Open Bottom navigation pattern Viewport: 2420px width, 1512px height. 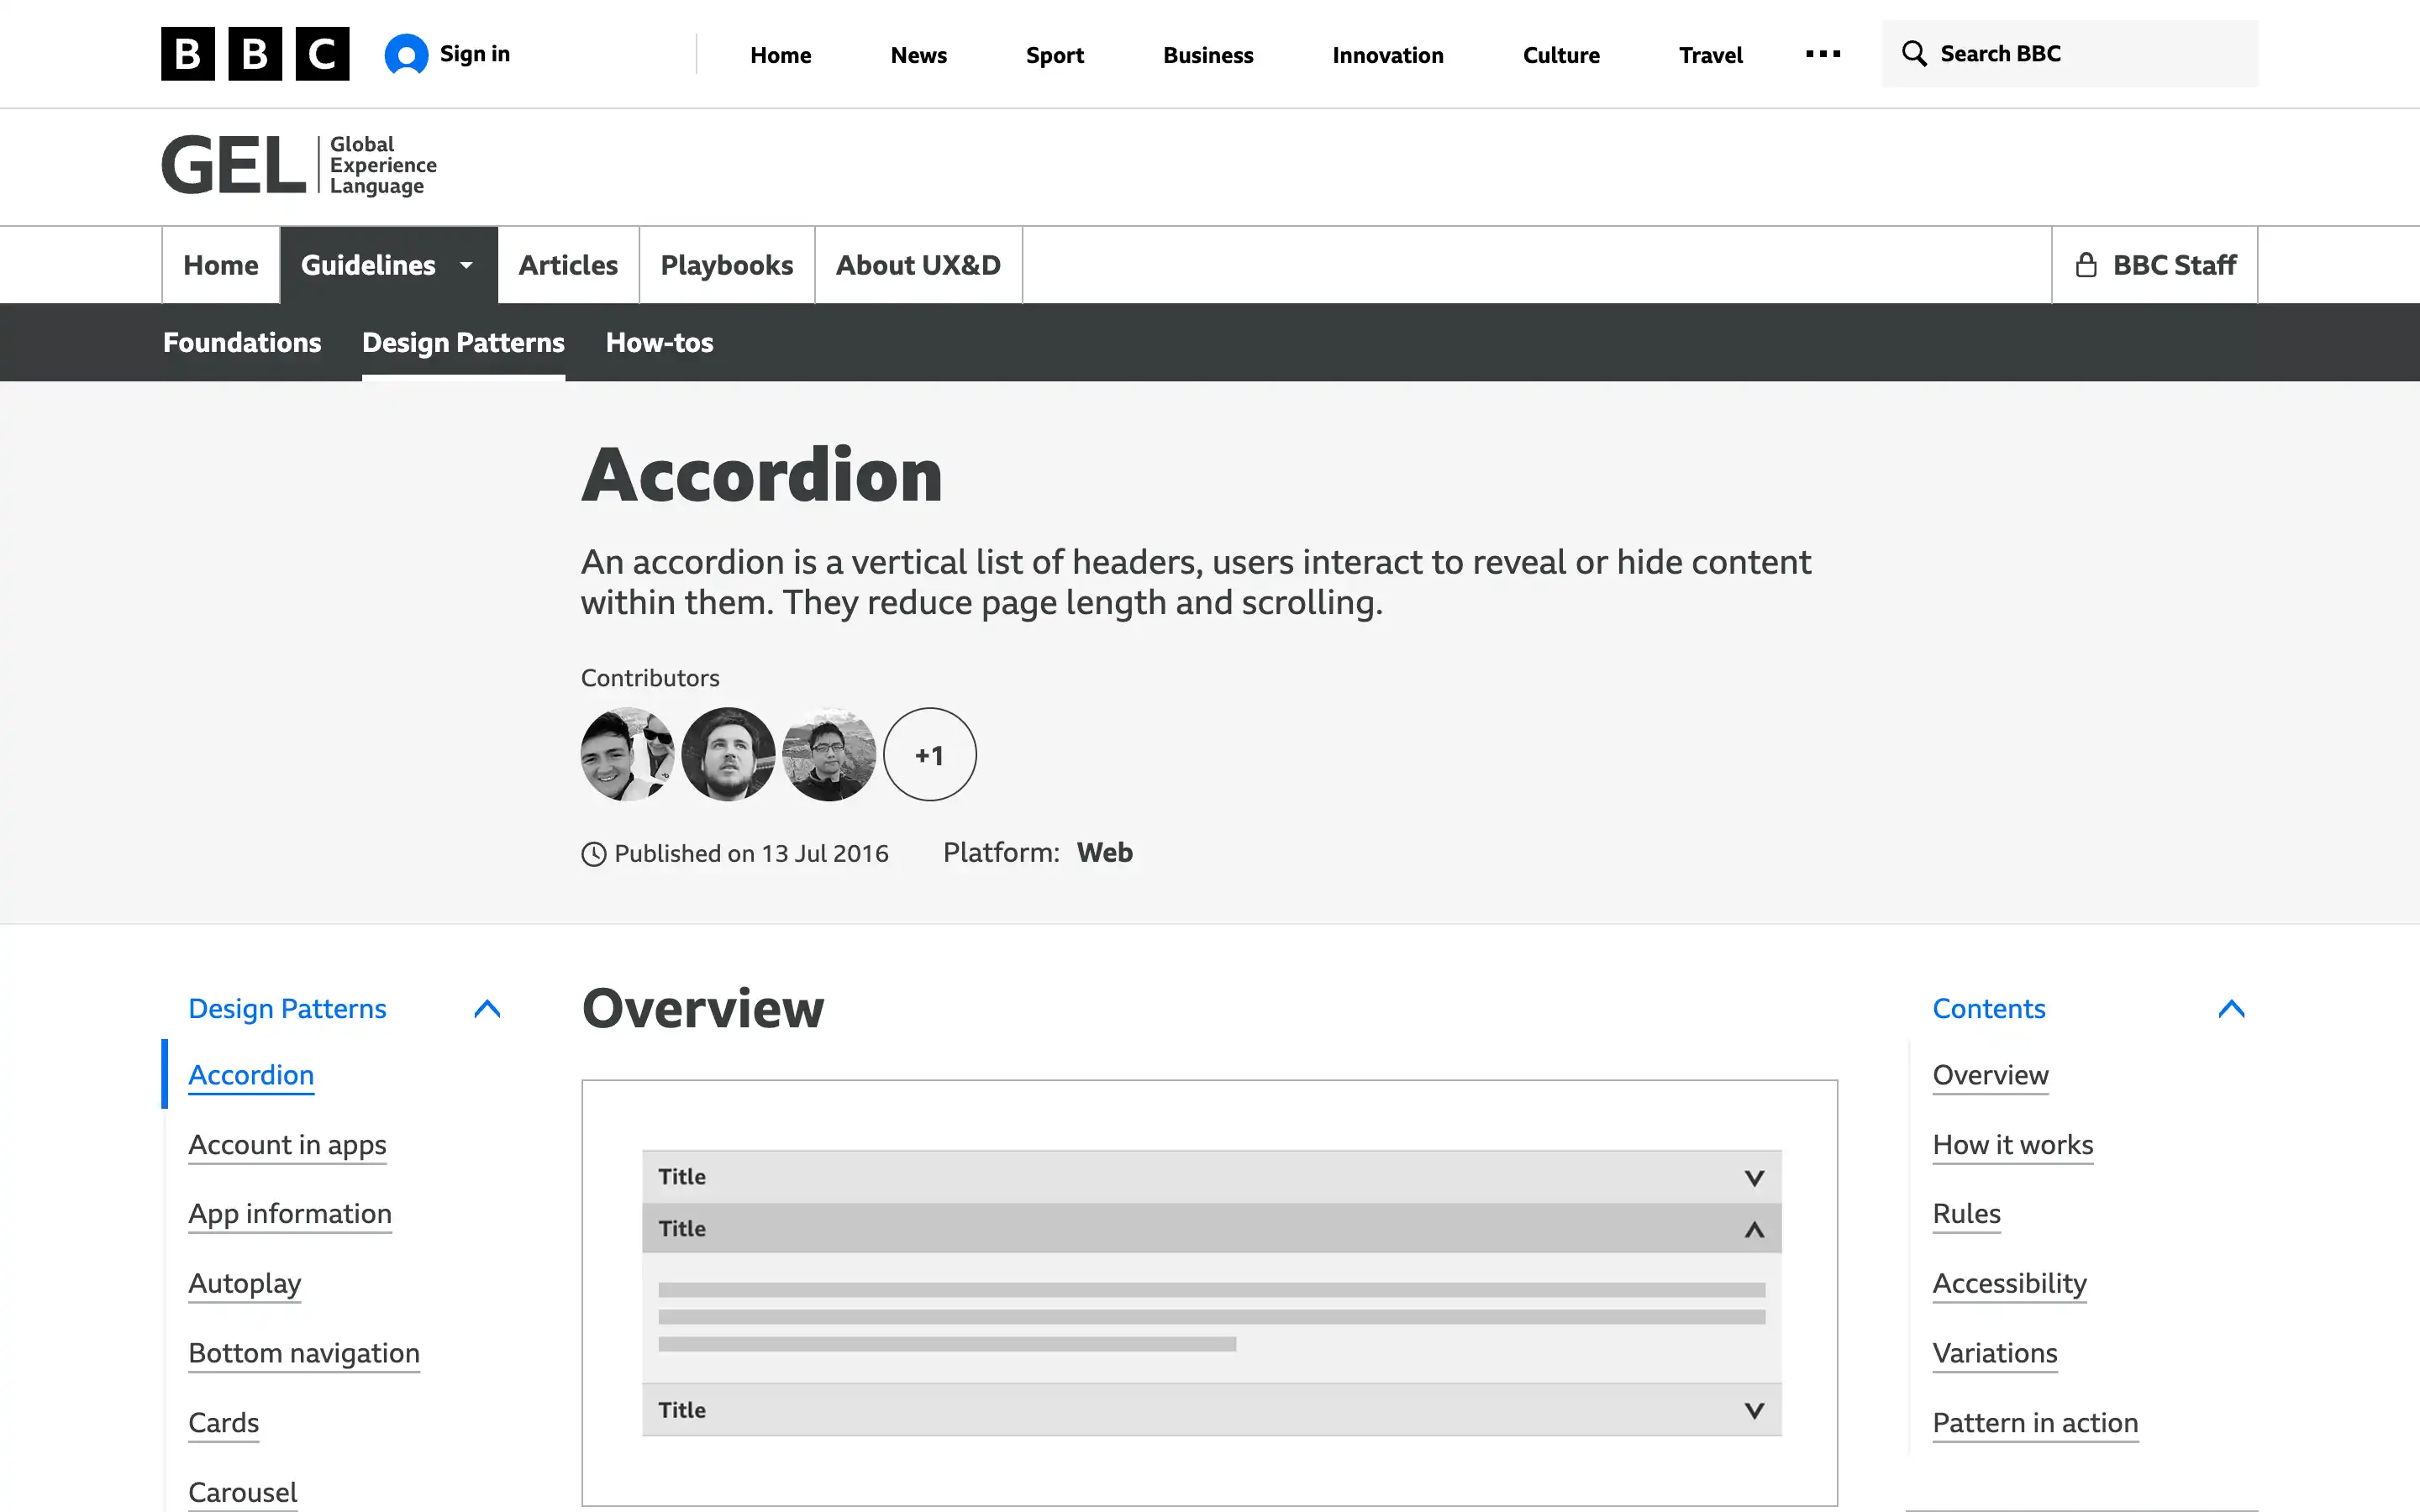304,1354
